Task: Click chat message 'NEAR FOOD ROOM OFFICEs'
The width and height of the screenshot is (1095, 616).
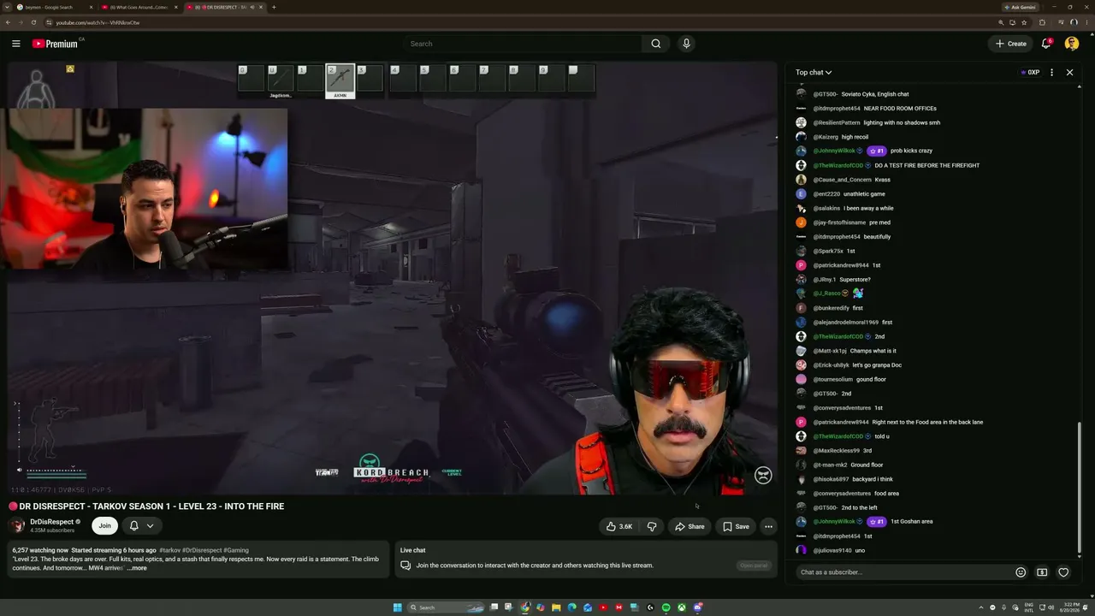Action: click(x=900, y=109)
